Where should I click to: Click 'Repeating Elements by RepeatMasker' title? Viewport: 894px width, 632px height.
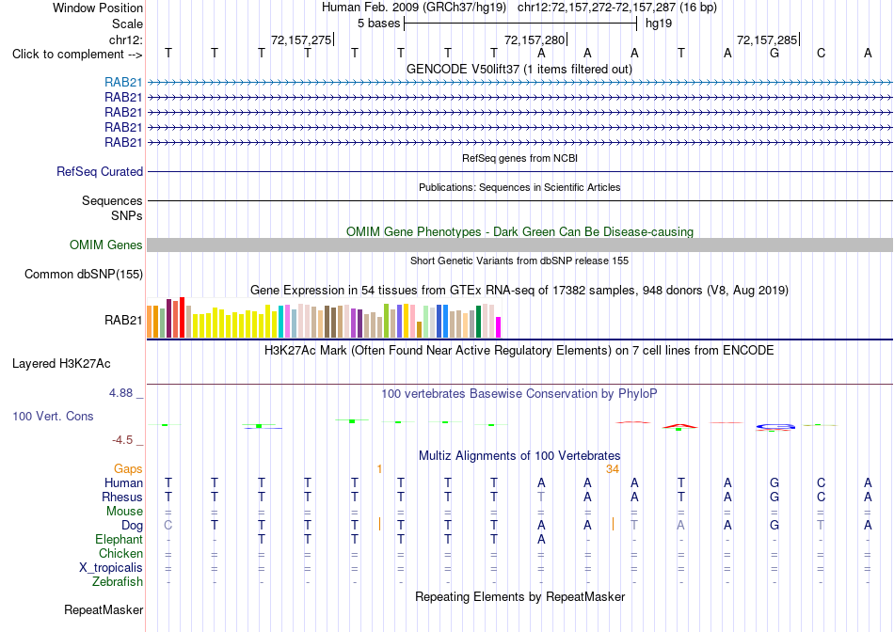(519, 596)
